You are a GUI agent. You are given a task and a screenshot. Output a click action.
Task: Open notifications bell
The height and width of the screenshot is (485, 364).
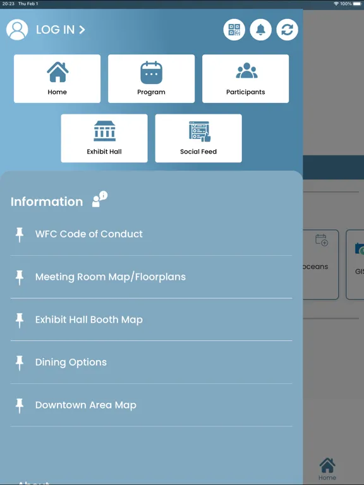point(260,30)
